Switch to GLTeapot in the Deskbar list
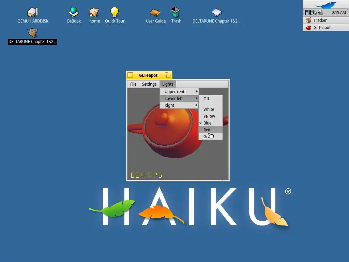 [x=326, y=28]
